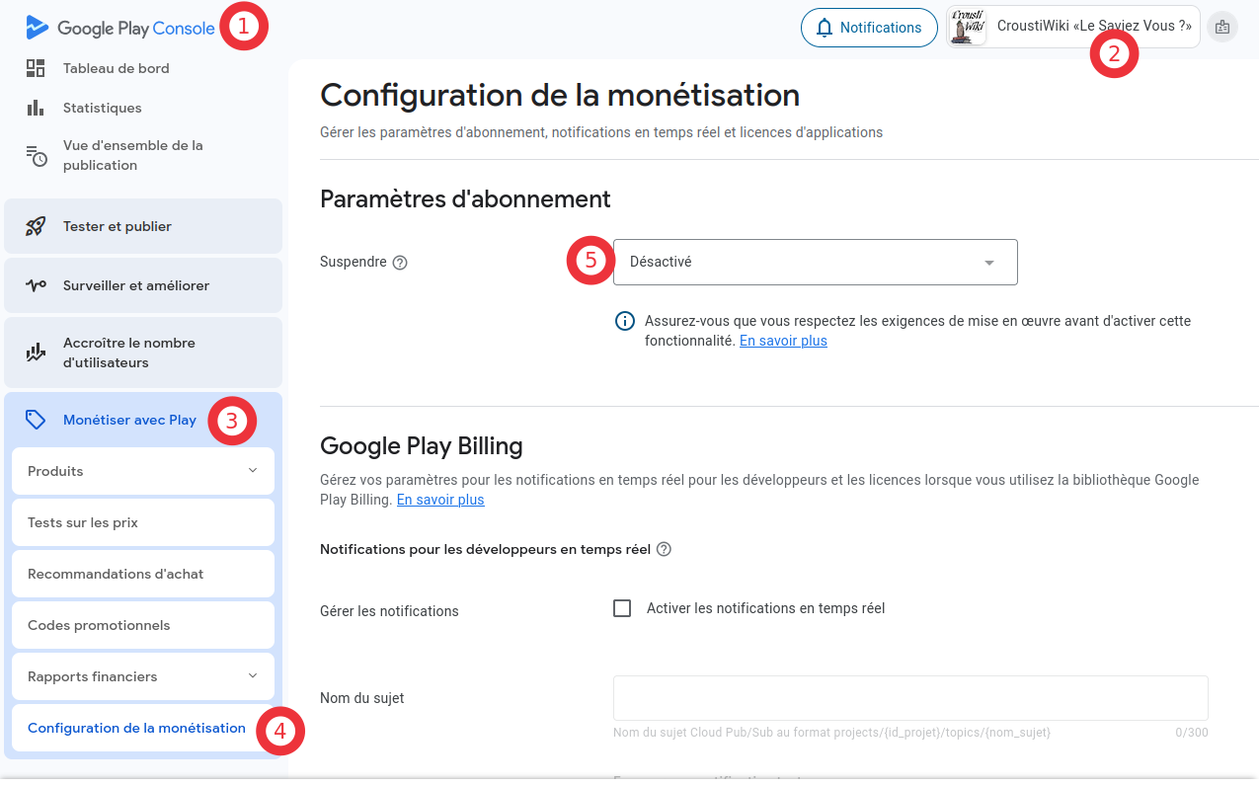Open the En savoir plus link under Suspendre
Viewport: 1259px width, 785px height.
coord(783,341)
